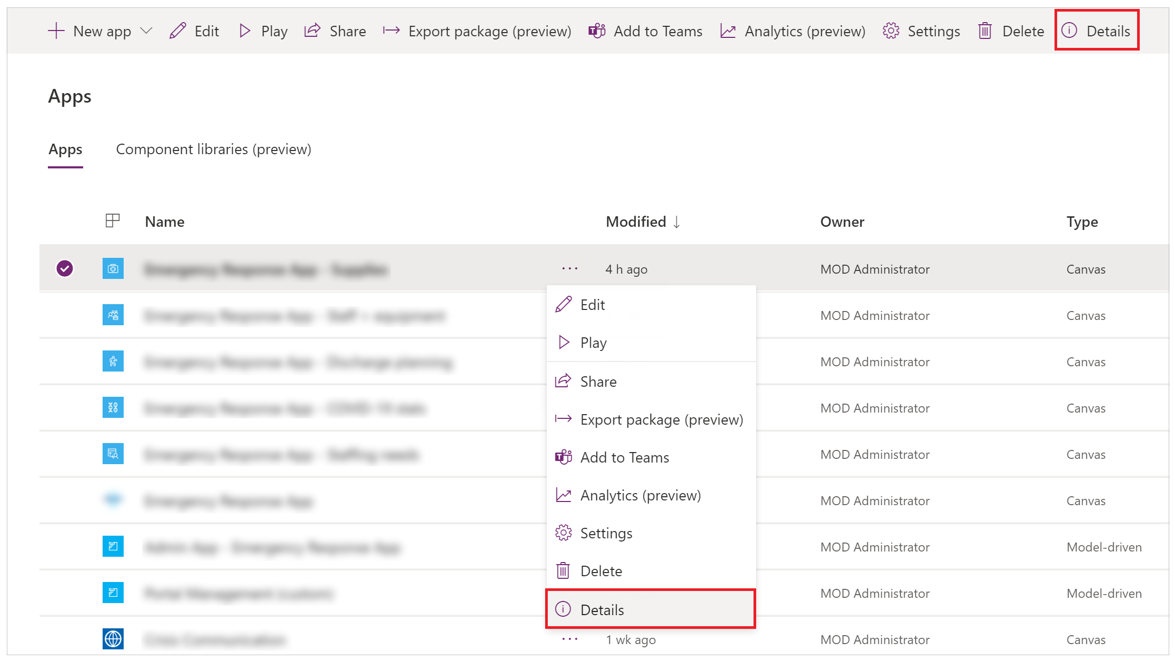The height and width of the screenshot is (662, 1175).
Task: Click the Details info icon in toolbar
Action: (1069, 31)
